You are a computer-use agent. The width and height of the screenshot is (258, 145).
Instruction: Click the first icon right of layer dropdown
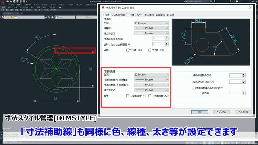click(46, 17)
